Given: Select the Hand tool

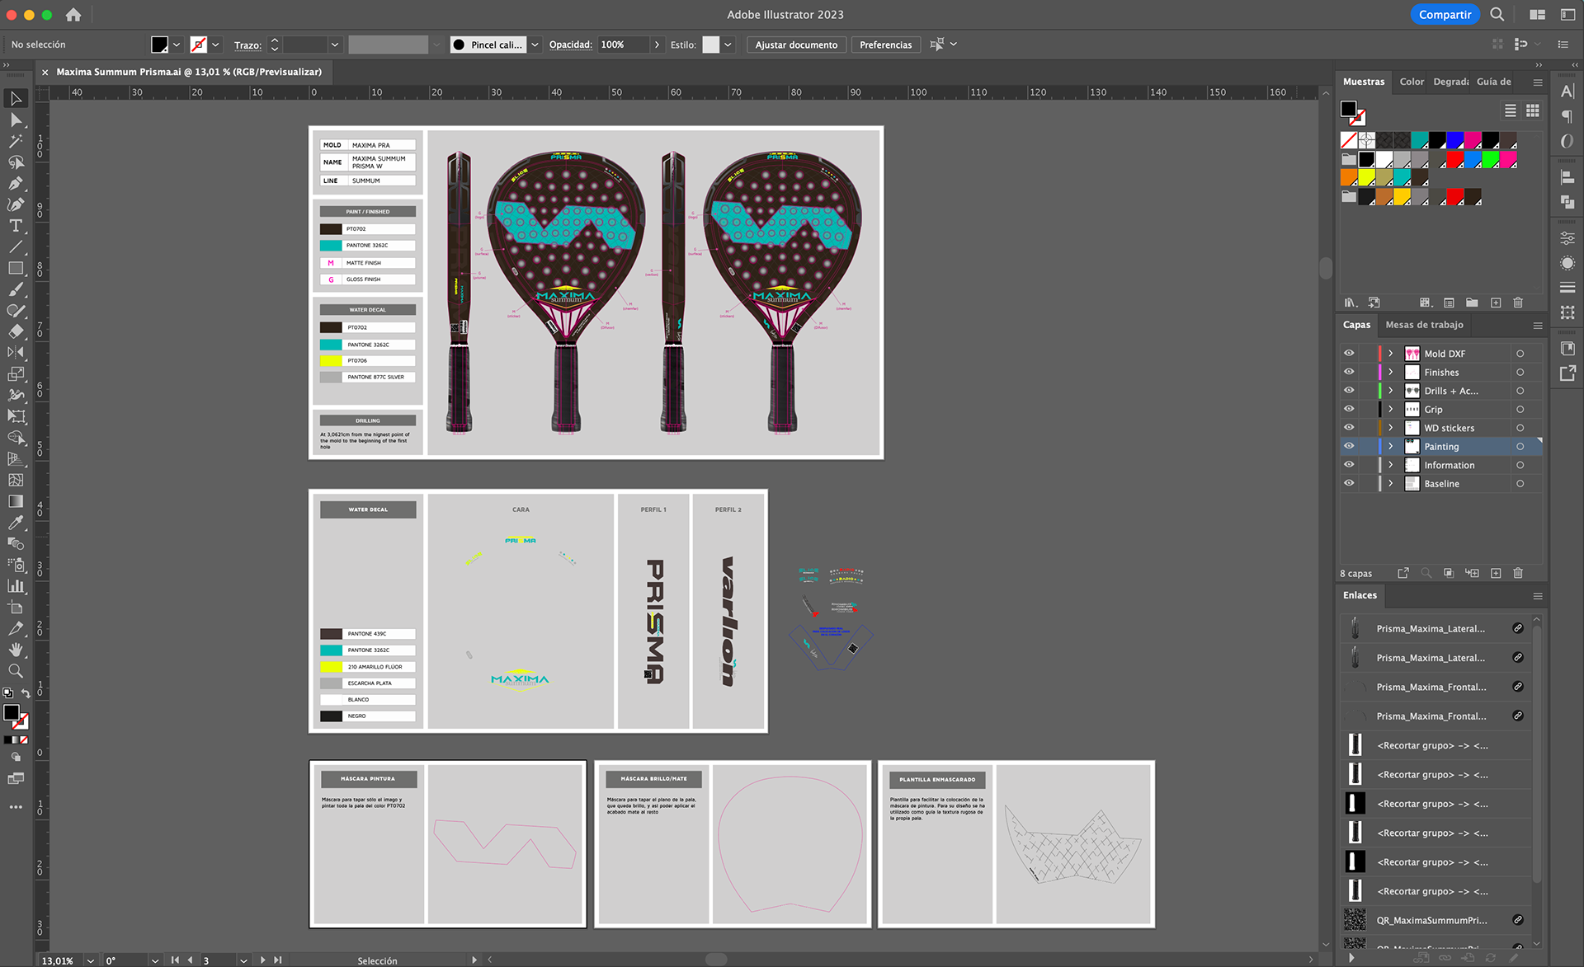Looking at the screenshot, I should pyautogui.click(x=16, y=650).
